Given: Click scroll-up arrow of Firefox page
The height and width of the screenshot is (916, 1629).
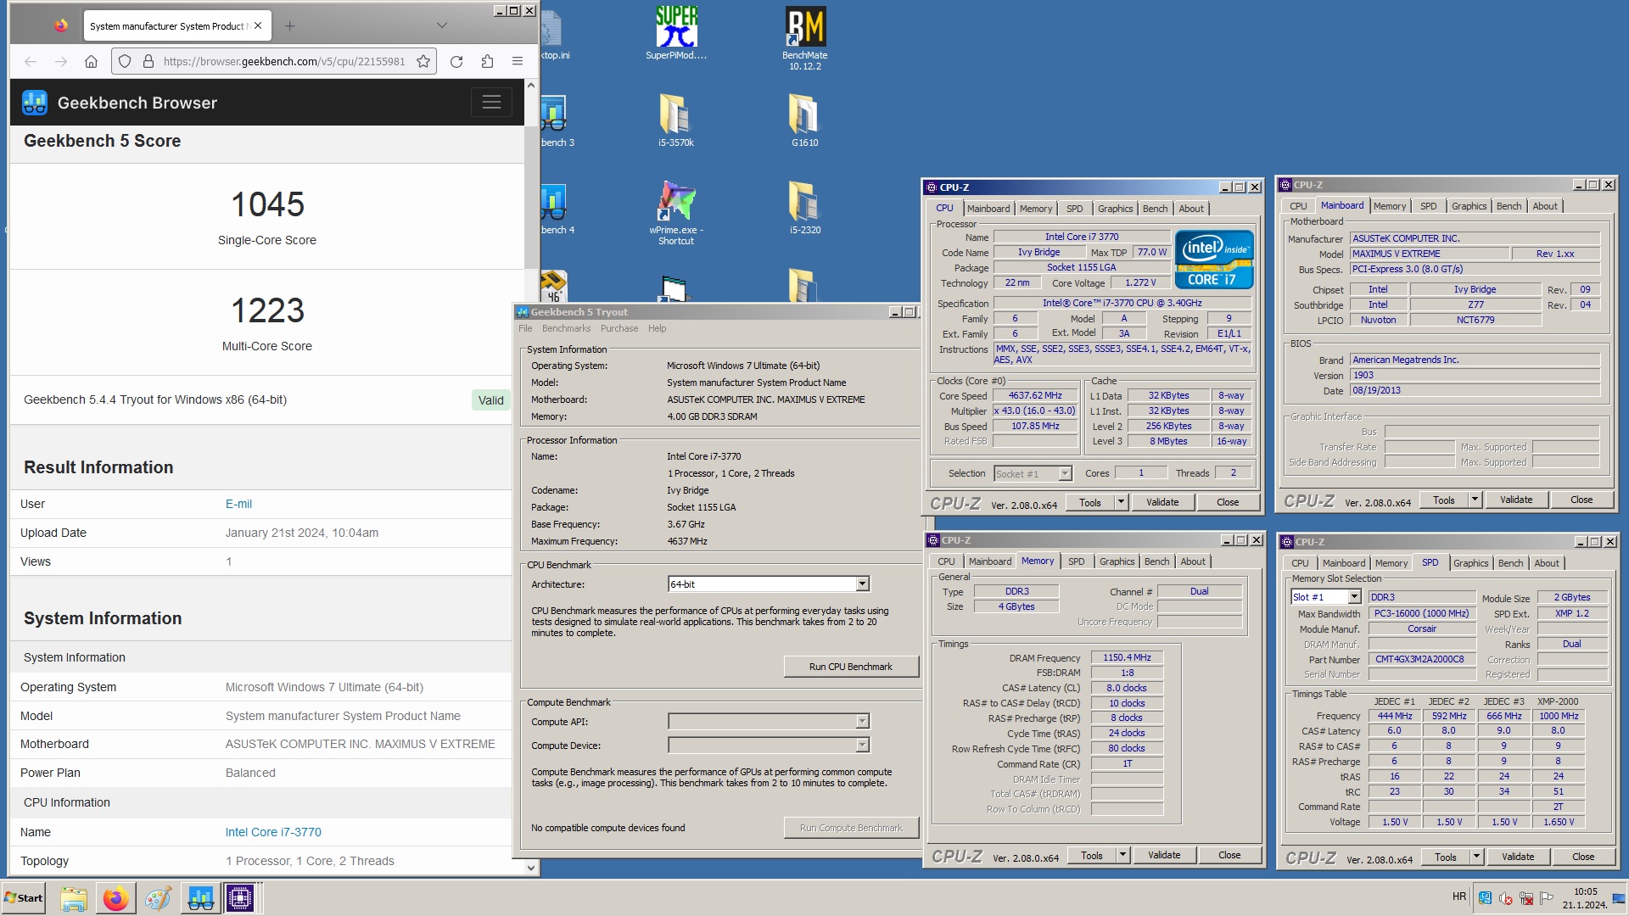Looking at the screenshot, I should (x=531, y=85).
